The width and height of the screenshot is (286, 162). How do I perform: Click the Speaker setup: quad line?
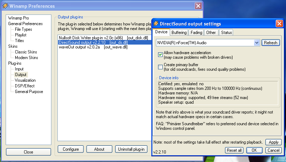coord(176,102)
